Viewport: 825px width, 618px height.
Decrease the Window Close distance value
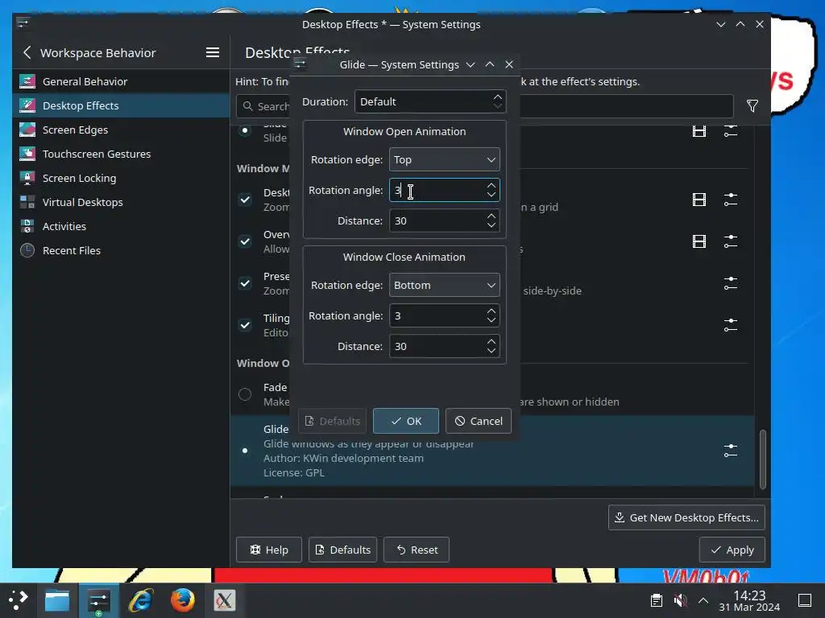point(491,351)
